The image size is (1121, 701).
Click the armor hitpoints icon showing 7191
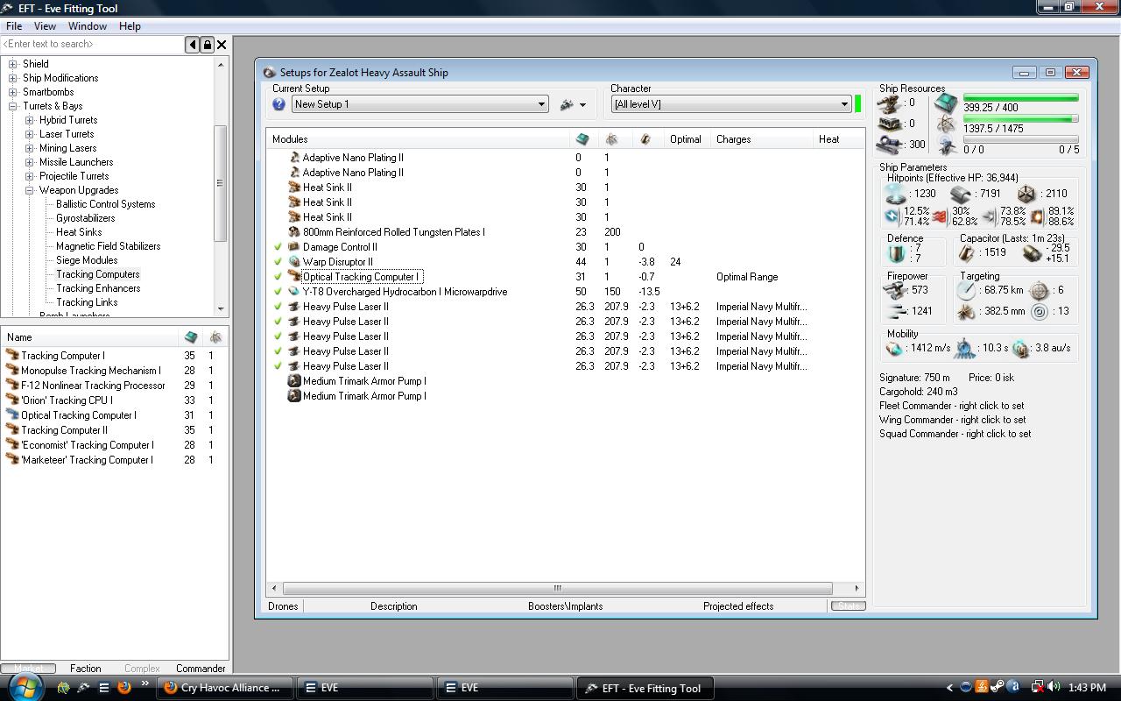click(961, 194)
